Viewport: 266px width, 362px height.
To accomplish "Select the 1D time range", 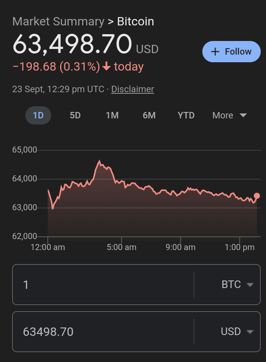I will (x=38, y=115).
